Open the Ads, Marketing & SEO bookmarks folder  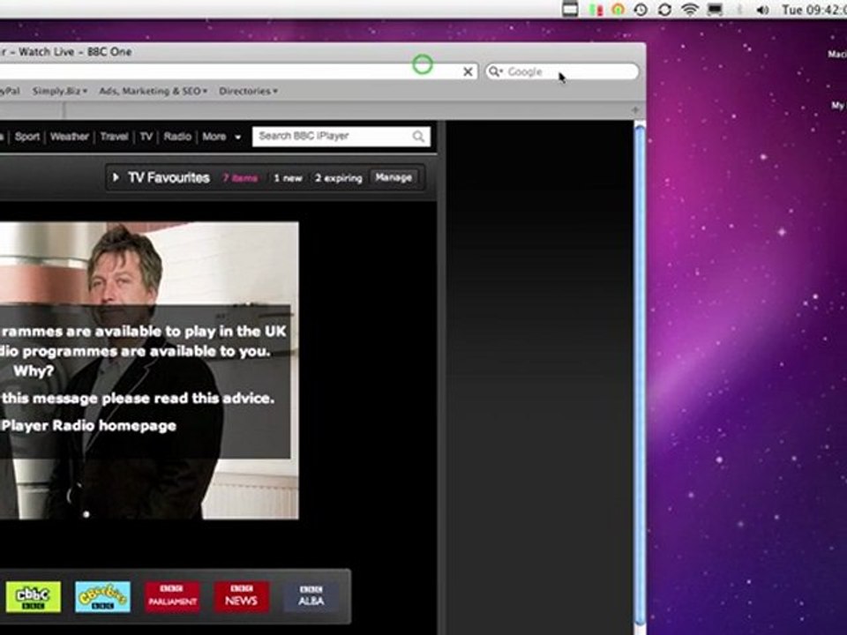pos(153,91)
